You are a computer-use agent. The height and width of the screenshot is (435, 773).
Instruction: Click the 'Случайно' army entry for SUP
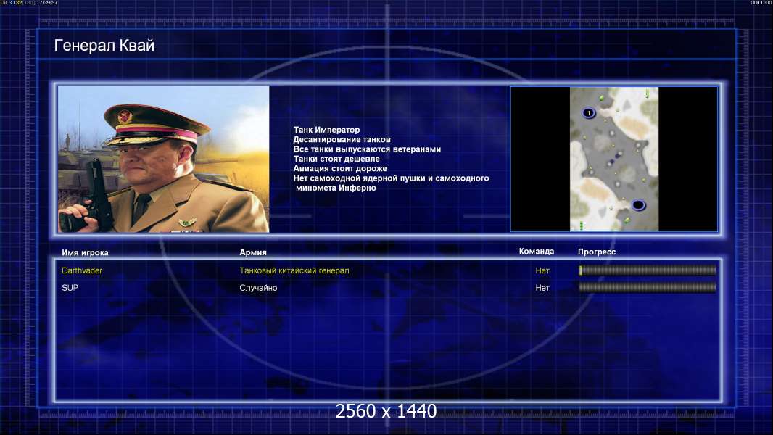click(258, 288)
